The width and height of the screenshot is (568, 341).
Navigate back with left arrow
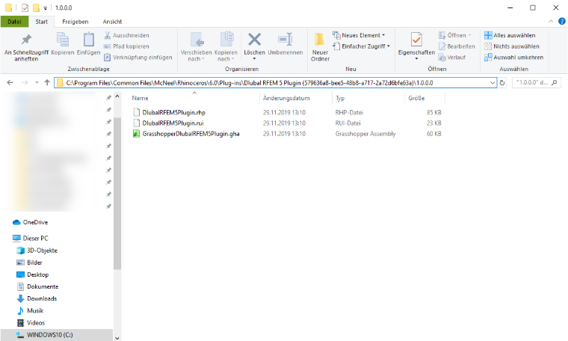pyautogui.click(x=10, y=82)
